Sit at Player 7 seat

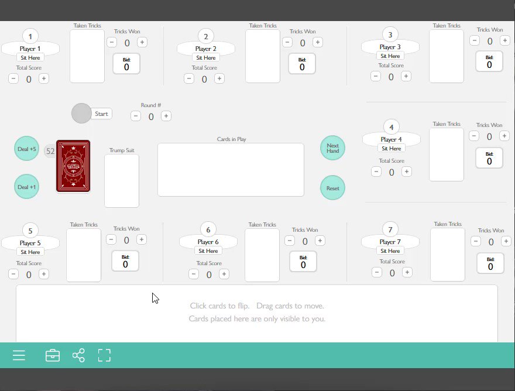pos(390,251)
